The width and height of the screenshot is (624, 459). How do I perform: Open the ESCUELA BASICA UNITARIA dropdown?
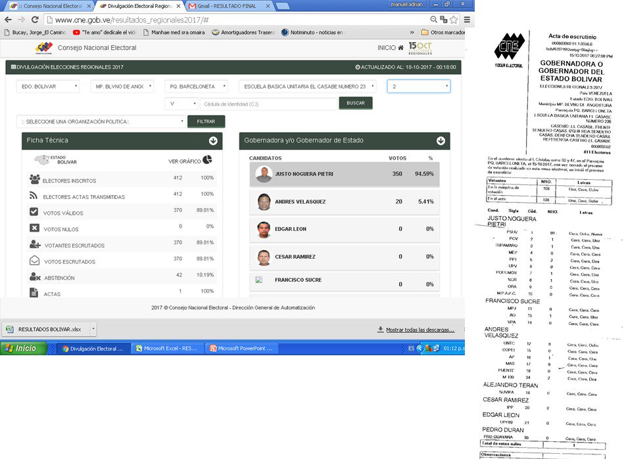[x=307, y=86]
